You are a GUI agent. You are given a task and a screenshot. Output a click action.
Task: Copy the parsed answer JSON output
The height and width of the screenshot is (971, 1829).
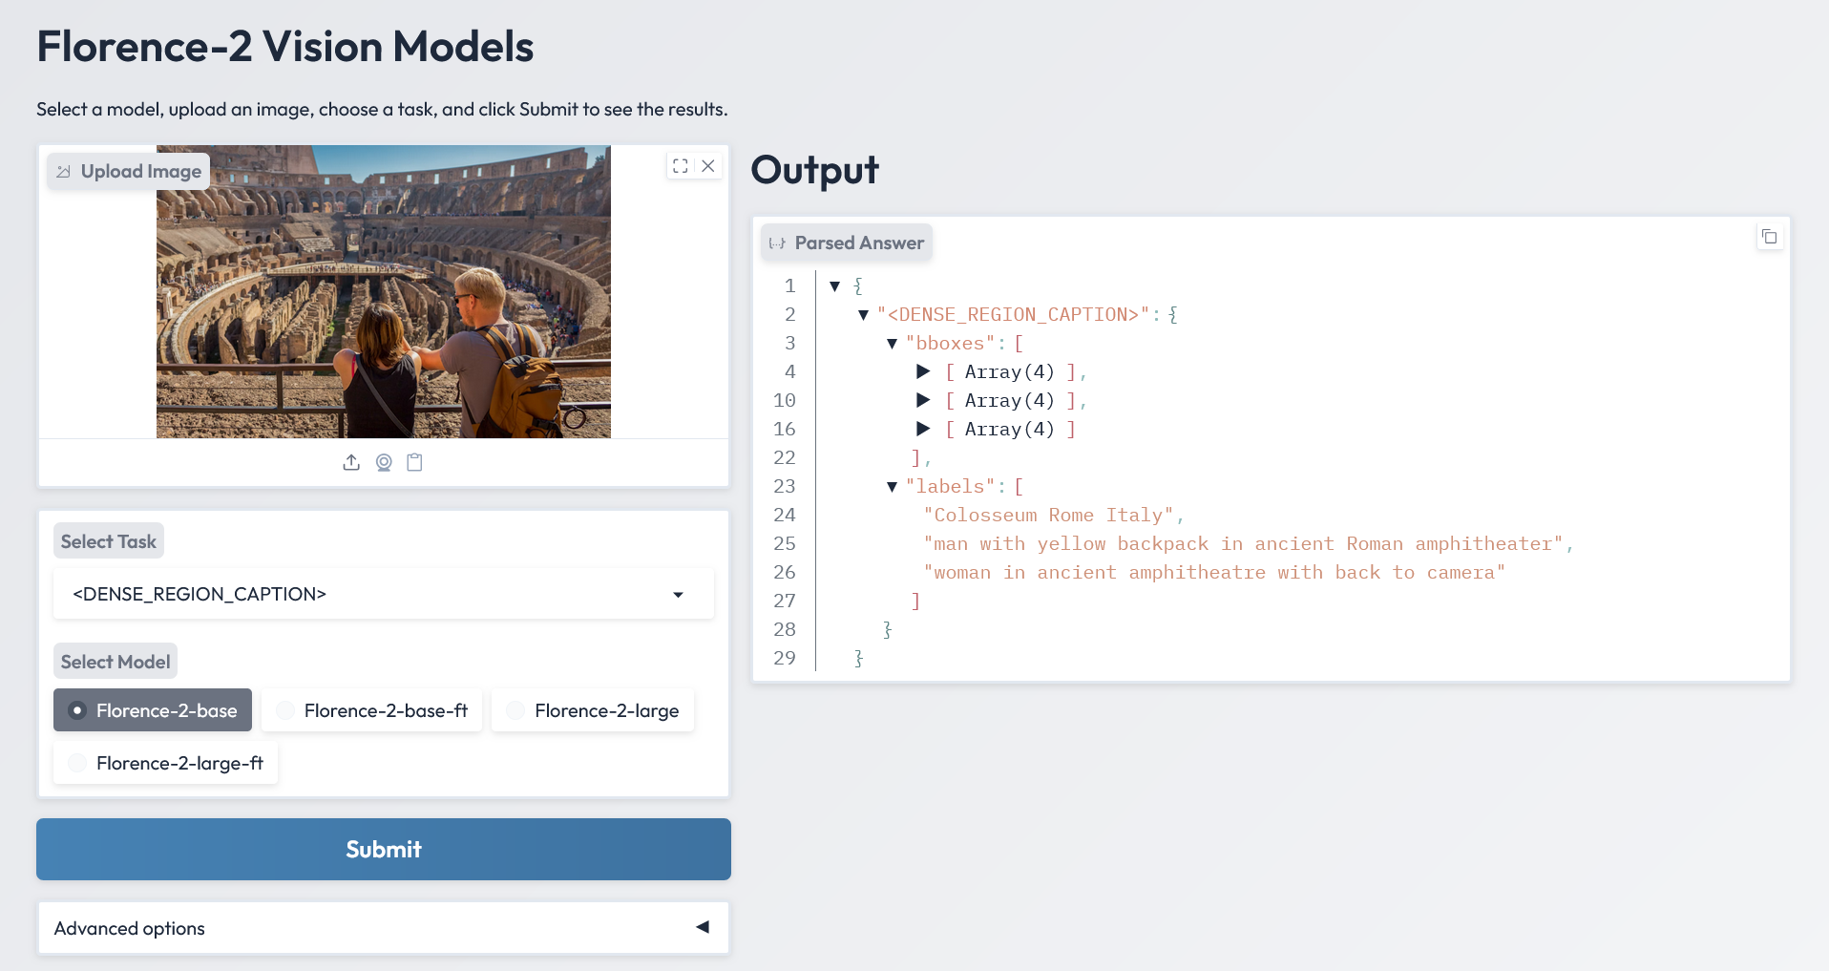1769,237
